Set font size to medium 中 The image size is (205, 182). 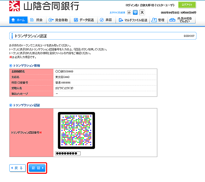[135, 13]
